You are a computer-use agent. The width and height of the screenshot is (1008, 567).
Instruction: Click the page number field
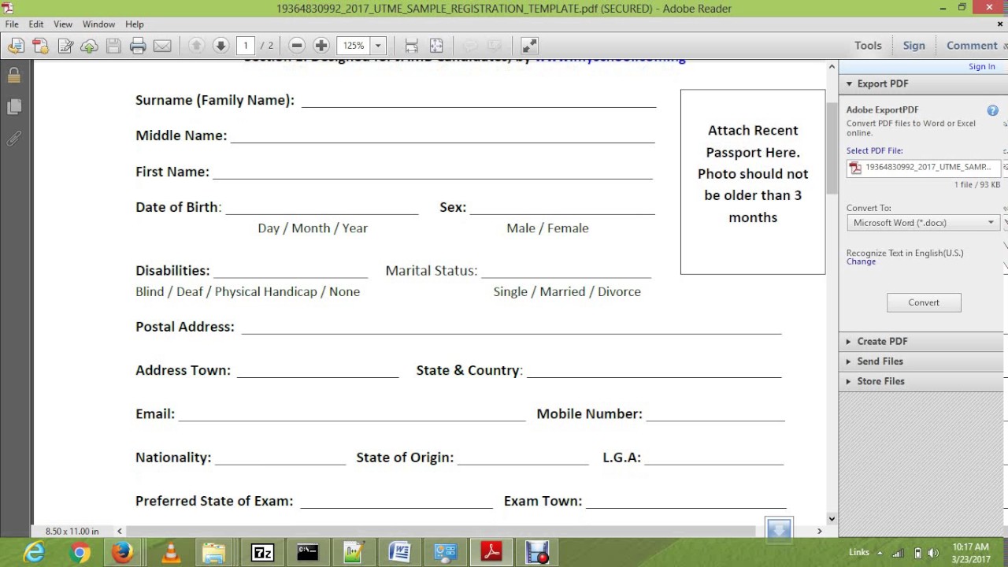246,46
